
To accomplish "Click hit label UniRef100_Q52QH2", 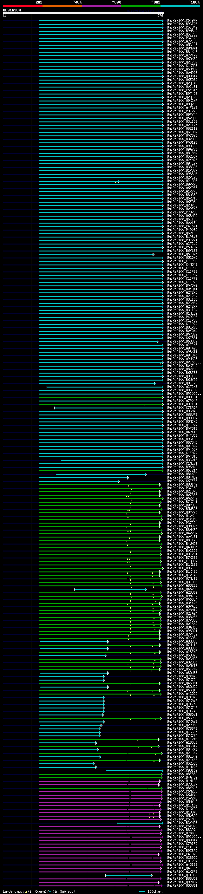I will tap(182, 118).
